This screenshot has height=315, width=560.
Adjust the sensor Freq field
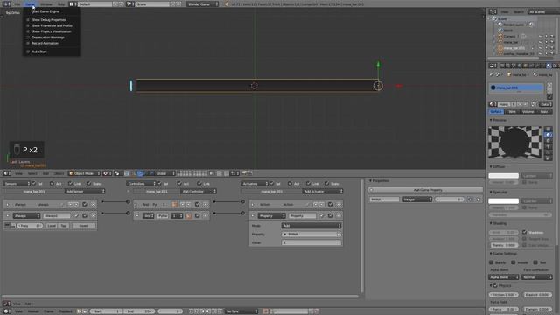(30, 226)
